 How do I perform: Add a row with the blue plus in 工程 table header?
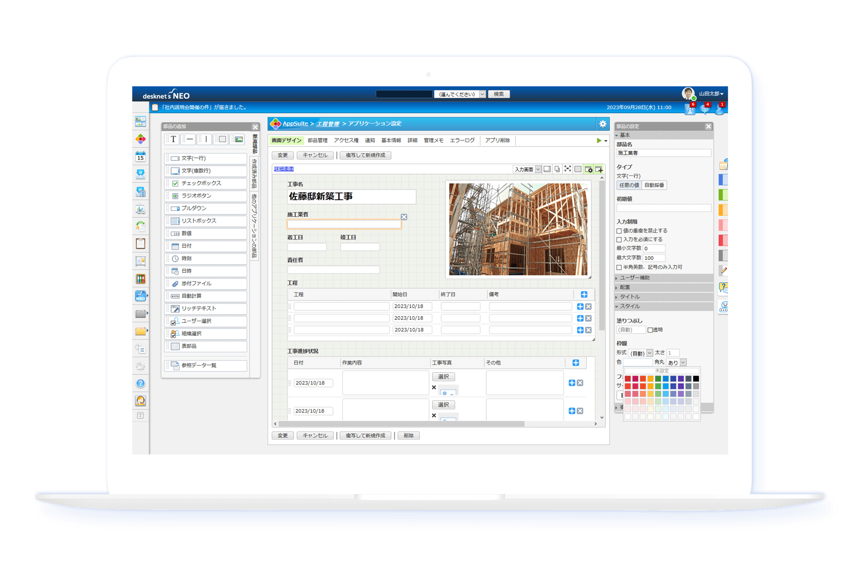click(584, 294)
